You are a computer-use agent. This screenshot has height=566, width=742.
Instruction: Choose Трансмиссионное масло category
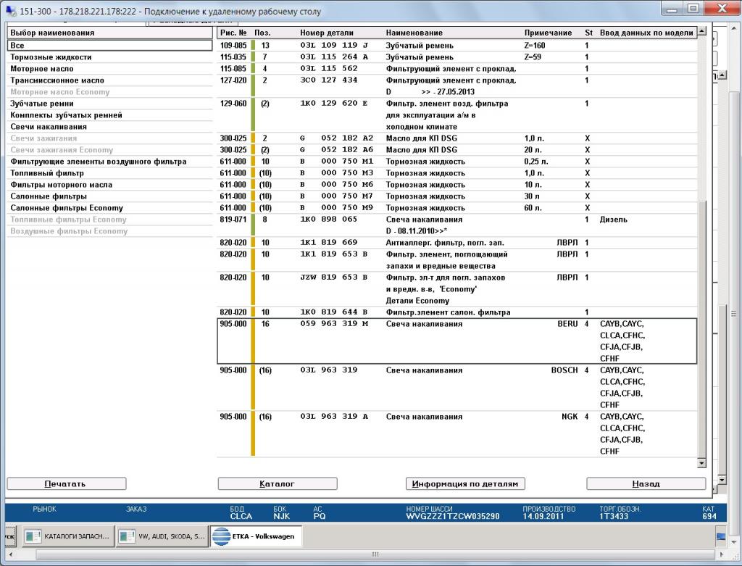coord(110,80)
